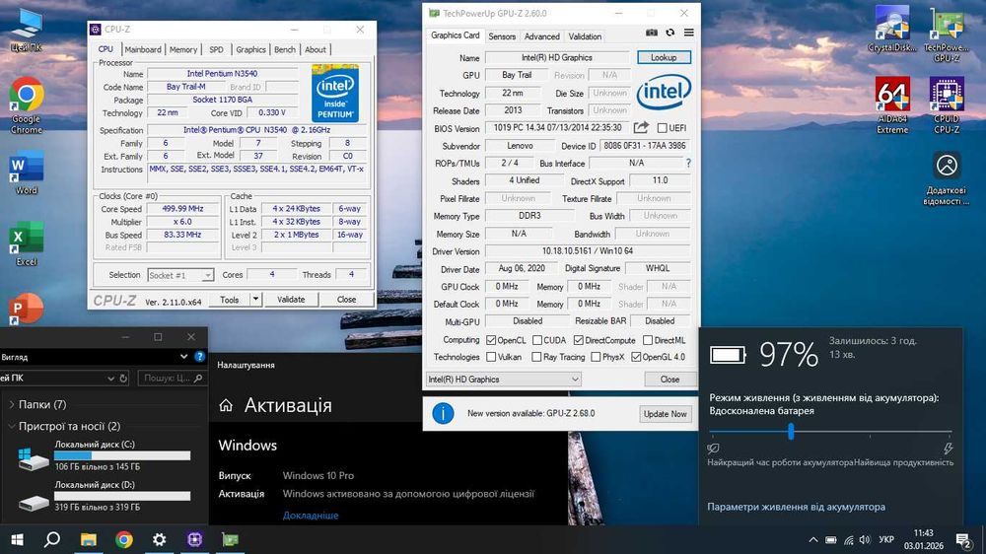The image size is (986, 554).
Task: Switch to GPU-Z on the taskbar
Action: (230, 539)
